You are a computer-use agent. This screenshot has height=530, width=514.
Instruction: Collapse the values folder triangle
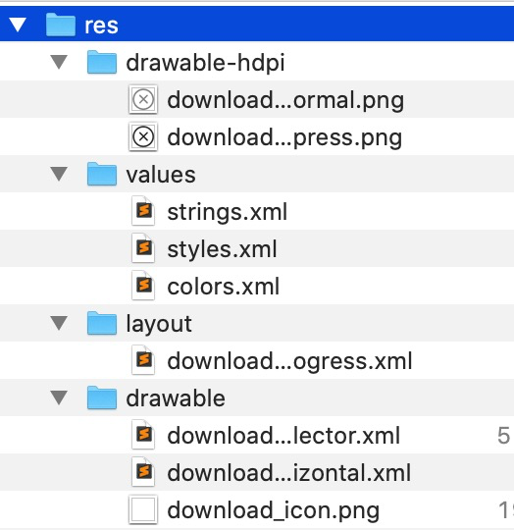pos(59,174)
